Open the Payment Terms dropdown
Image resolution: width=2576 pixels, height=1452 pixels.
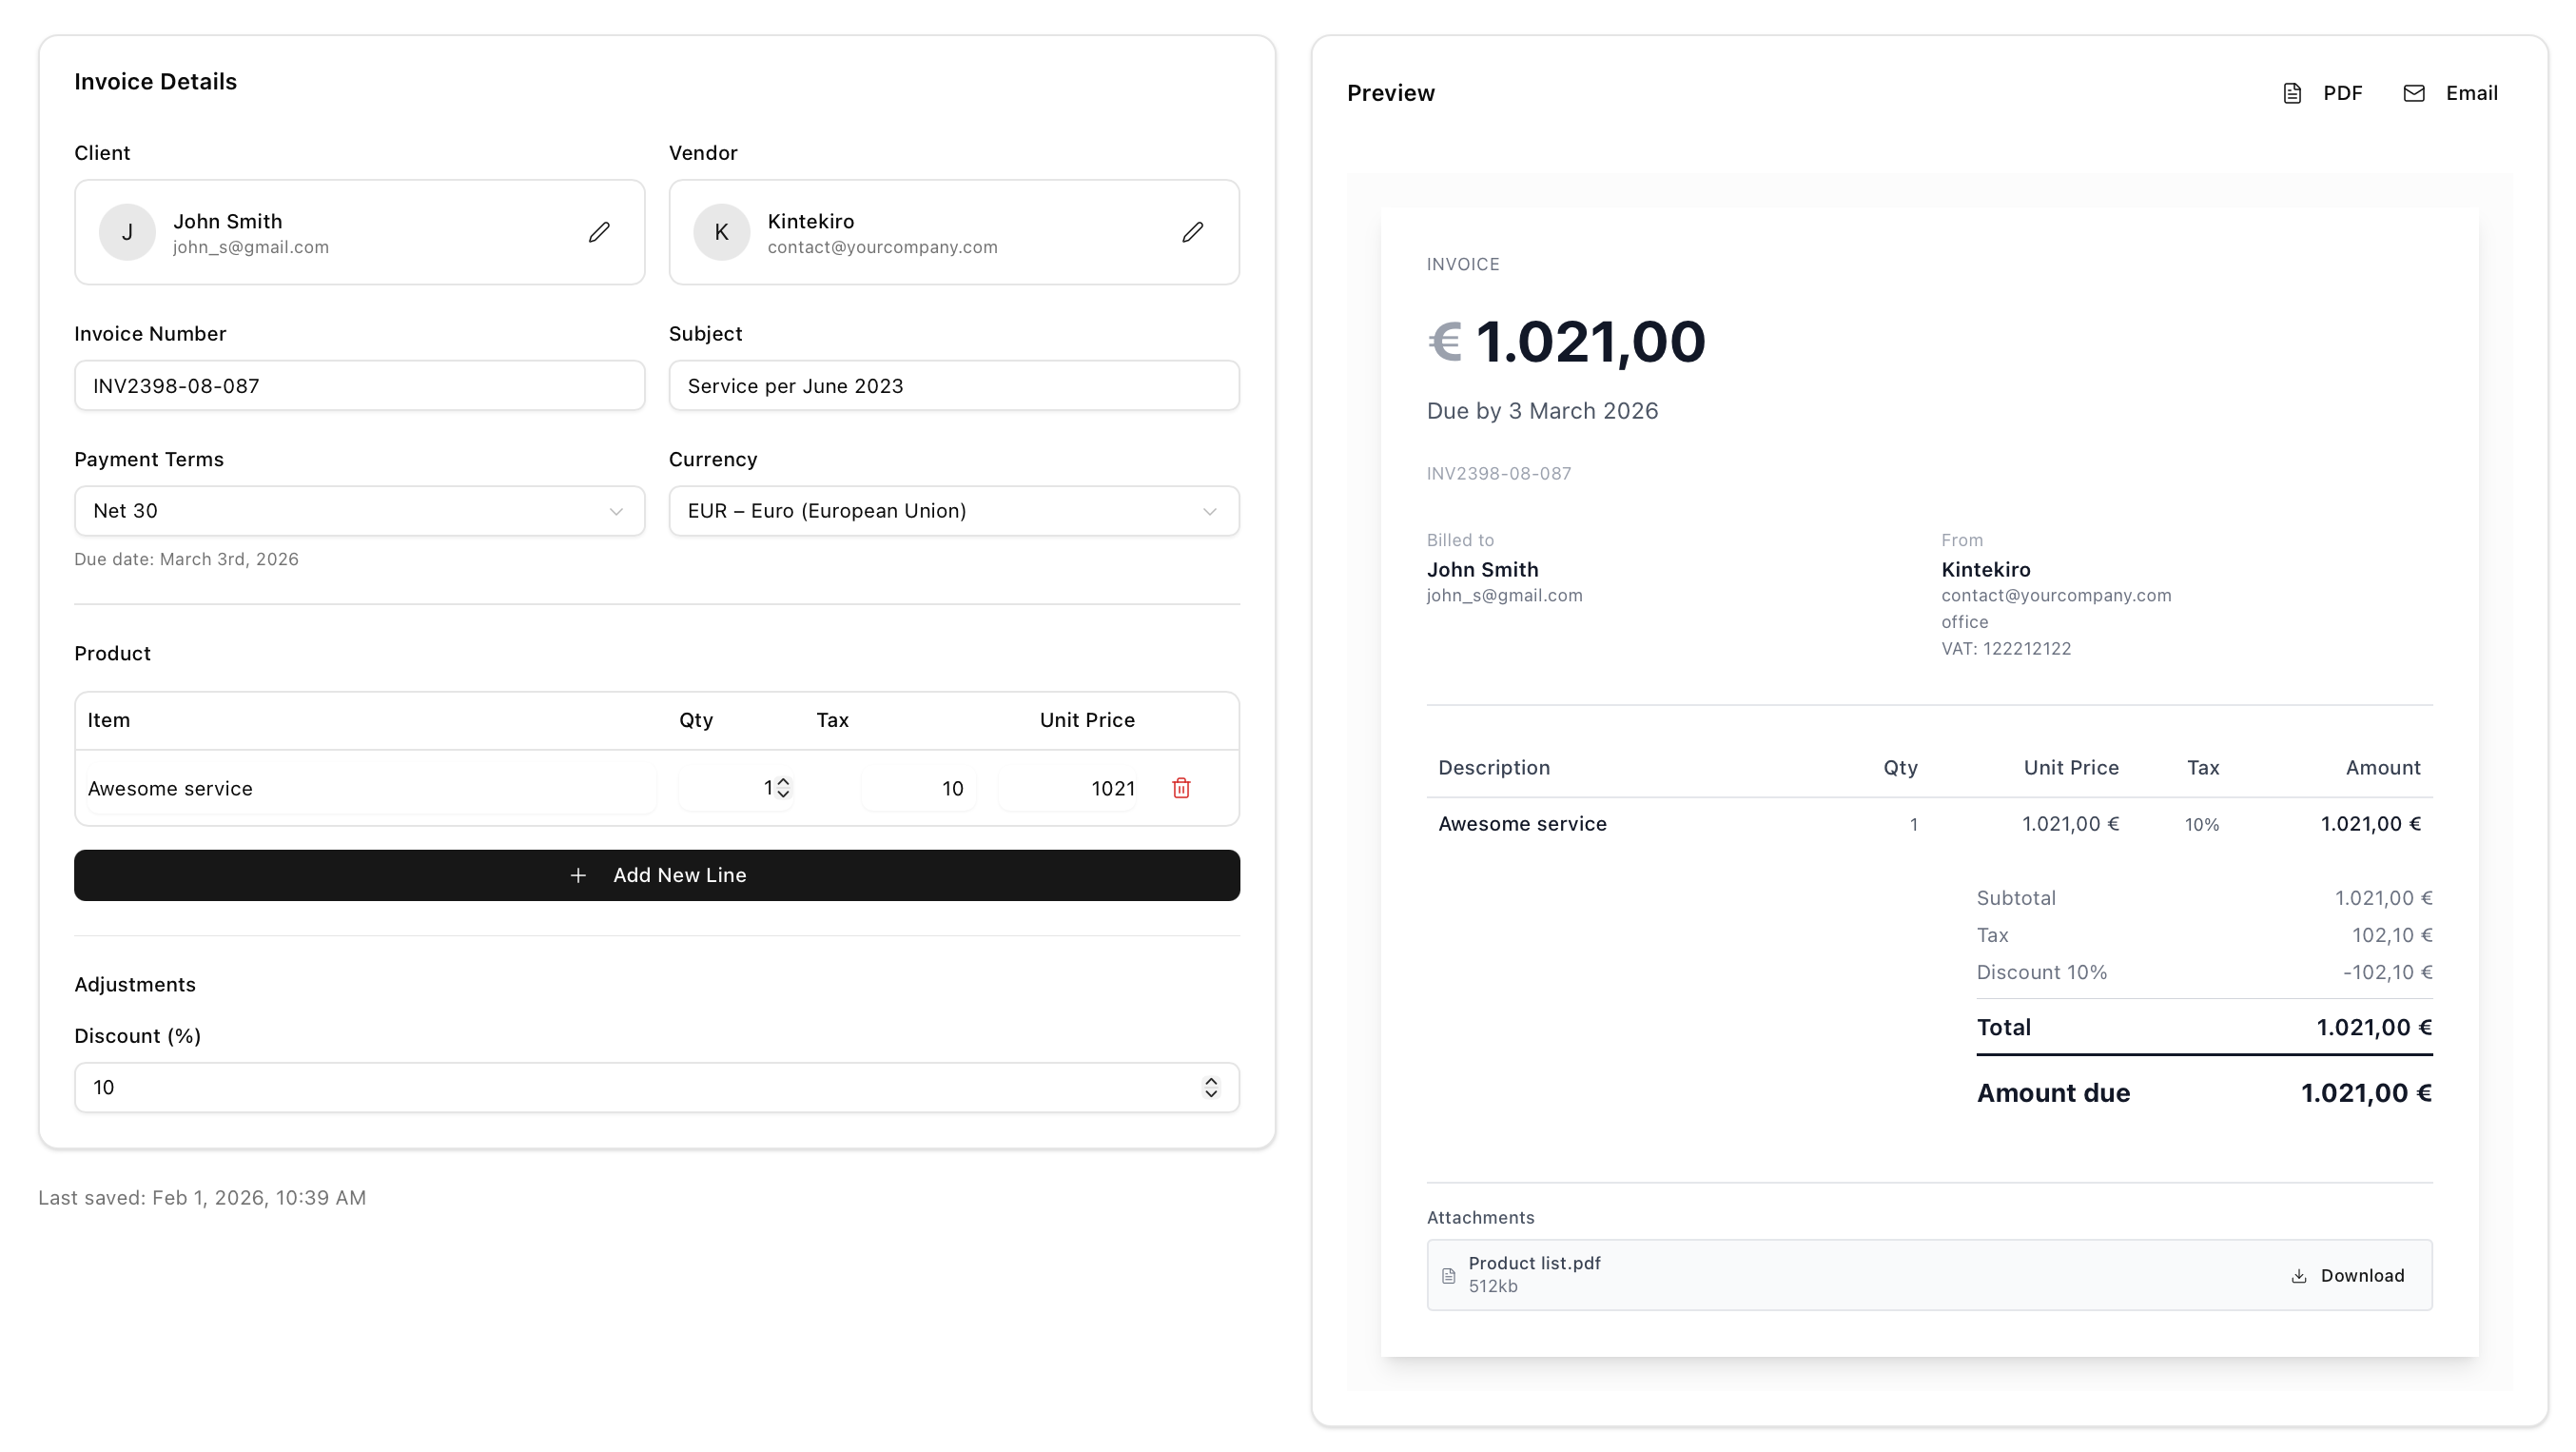(359, 511)
